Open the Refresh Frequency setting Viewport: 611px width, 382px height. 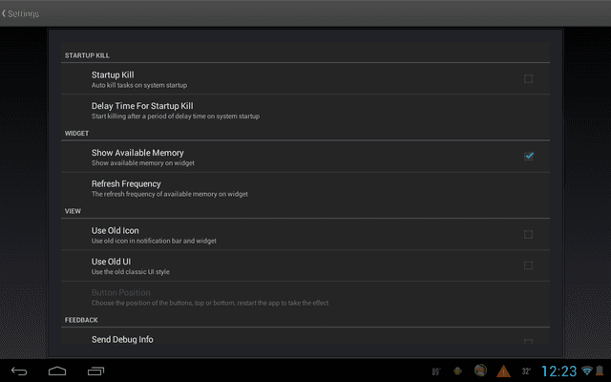(305, 188)
